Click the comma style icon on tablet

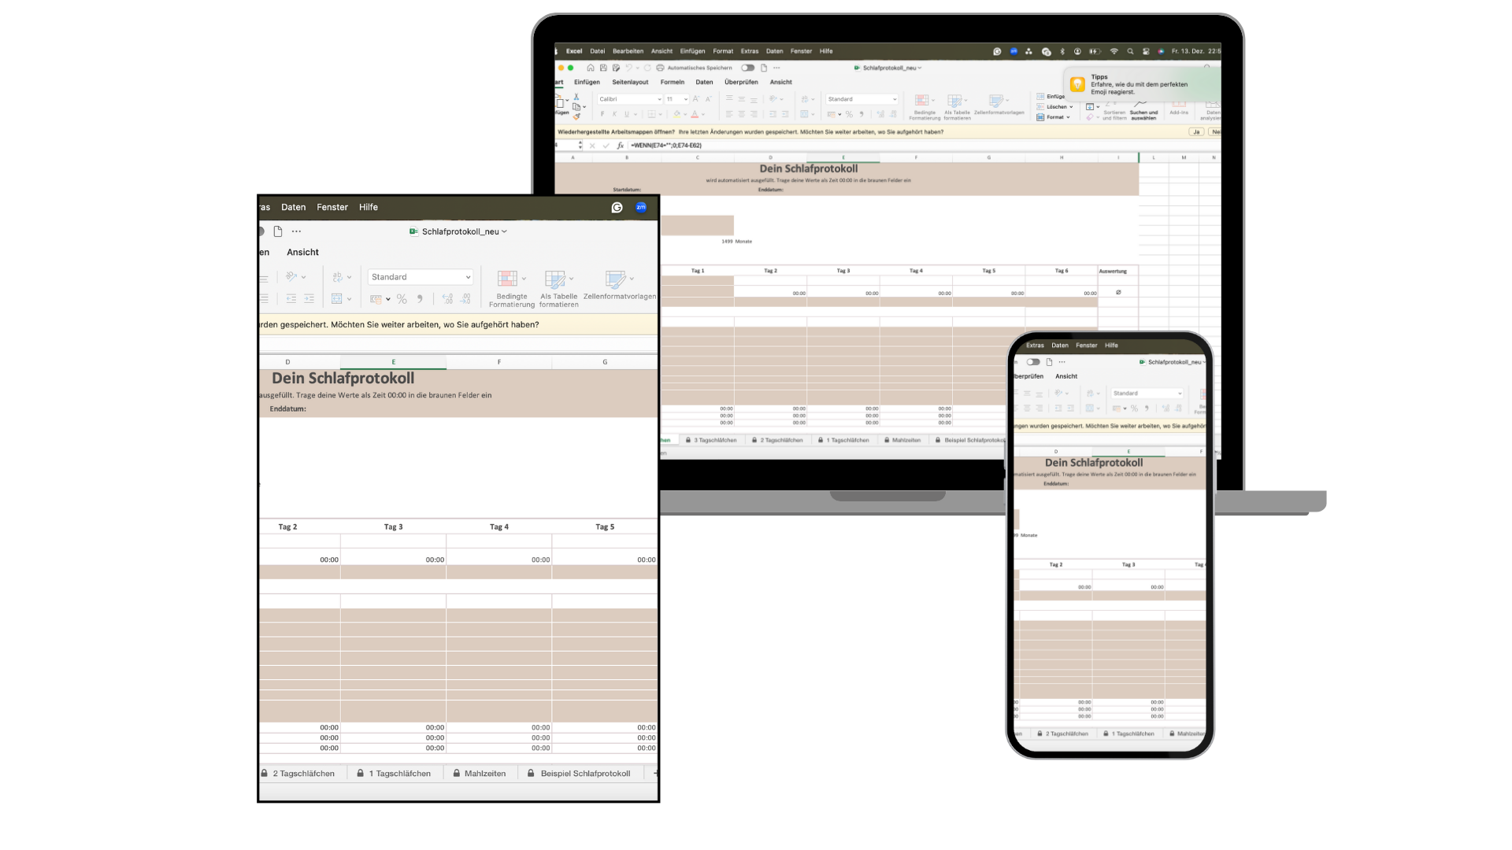420,299
